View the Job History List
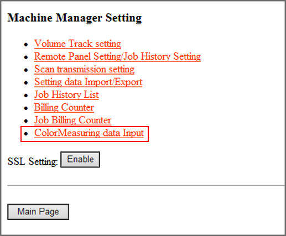Screen dimensions: 286x236 (x=66, y=95)
